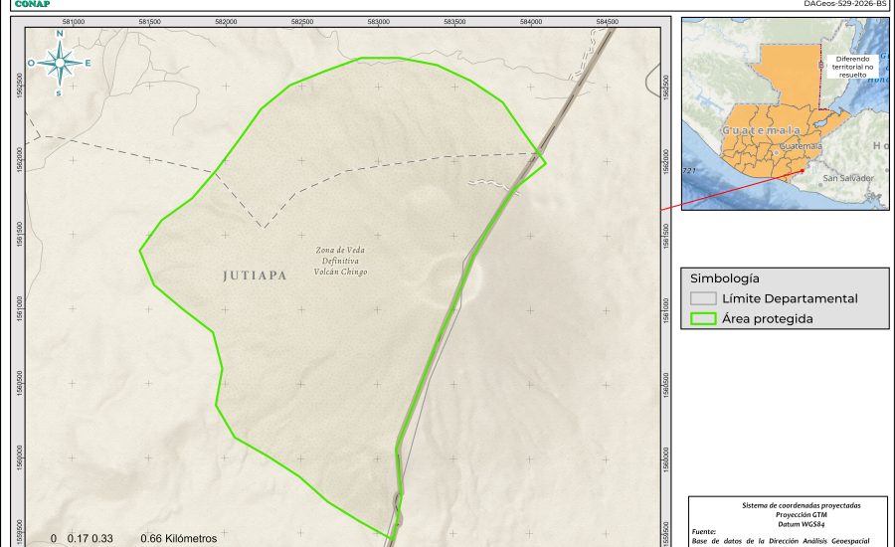
Task: Click the Zona de Veda Definitiva Volcán Chingo label
Action: (x=341, y=261)
